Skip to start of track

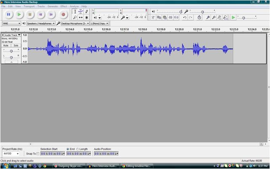pos(40,14)
